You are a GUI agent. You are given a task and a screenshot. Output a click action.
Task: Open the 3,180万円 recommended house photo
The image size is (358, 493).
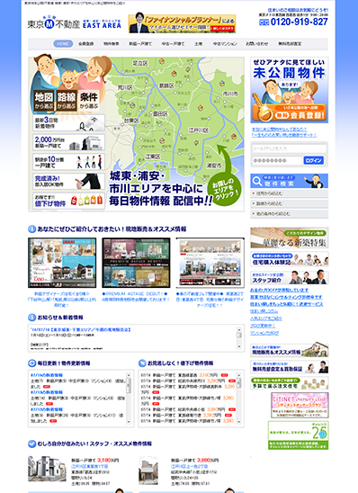[47, 469]
